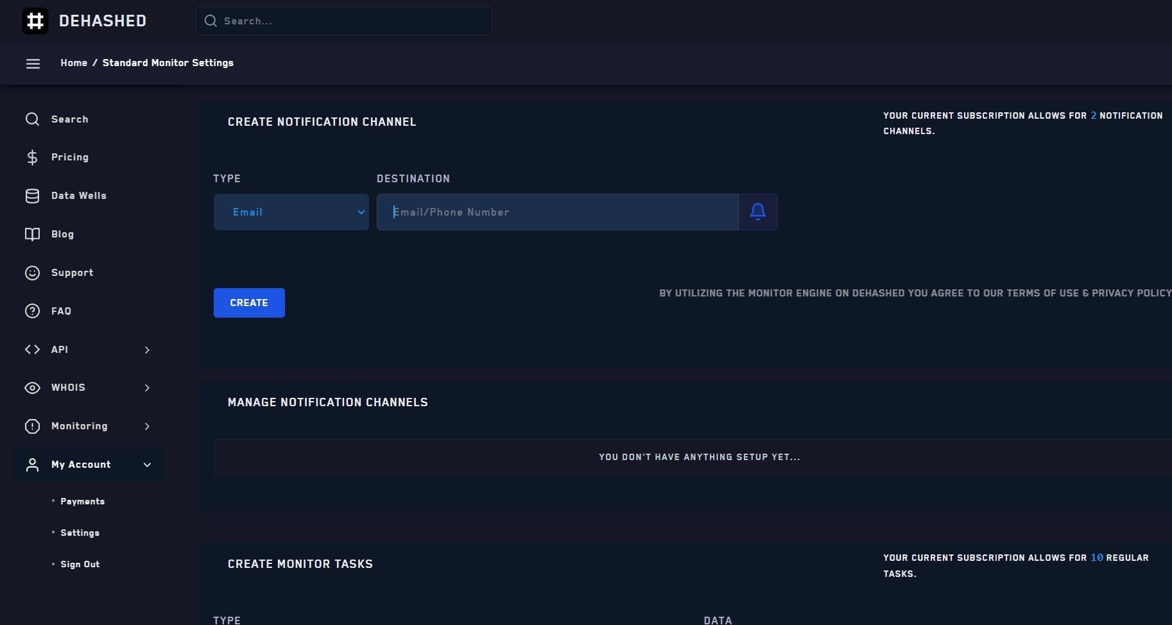Select Sign Out under My Account
Screen dimensions: 1172x625
tap(80, 564)
